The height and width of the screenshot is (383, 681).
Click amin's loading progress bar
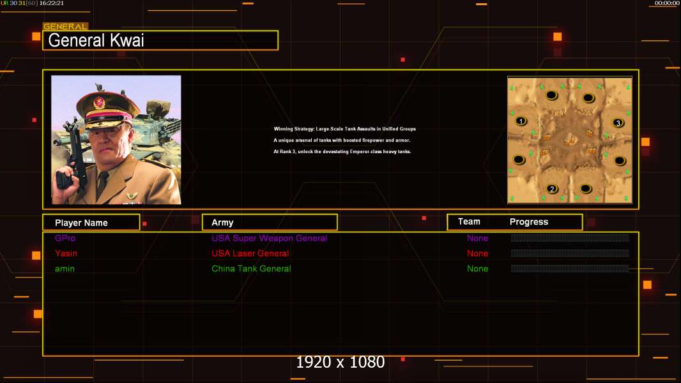pos(570,269)
